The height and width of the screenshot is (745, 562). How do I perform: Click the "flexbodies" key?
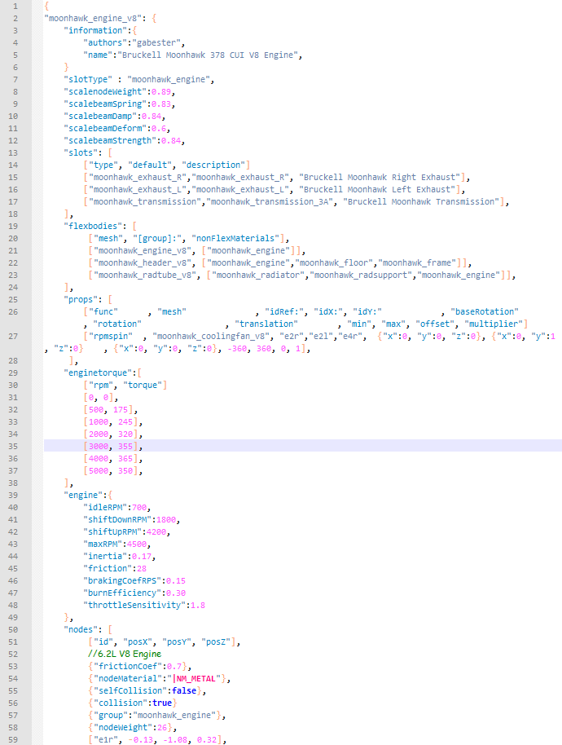95,226
